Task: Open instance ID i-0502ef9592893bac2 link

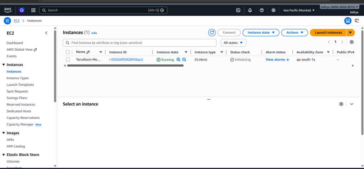Action: [x=126, y=60]
